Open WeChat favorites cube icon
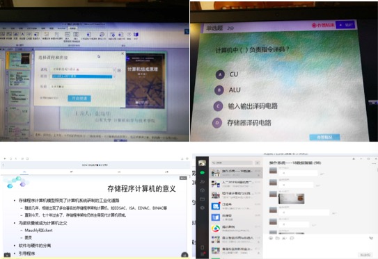Screen dimensions: 378x259 tap(203, 190)
